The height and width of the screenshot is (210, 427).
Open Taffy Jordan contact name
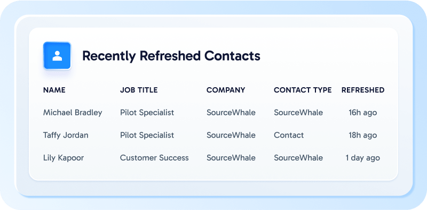[x=66, y=135]
